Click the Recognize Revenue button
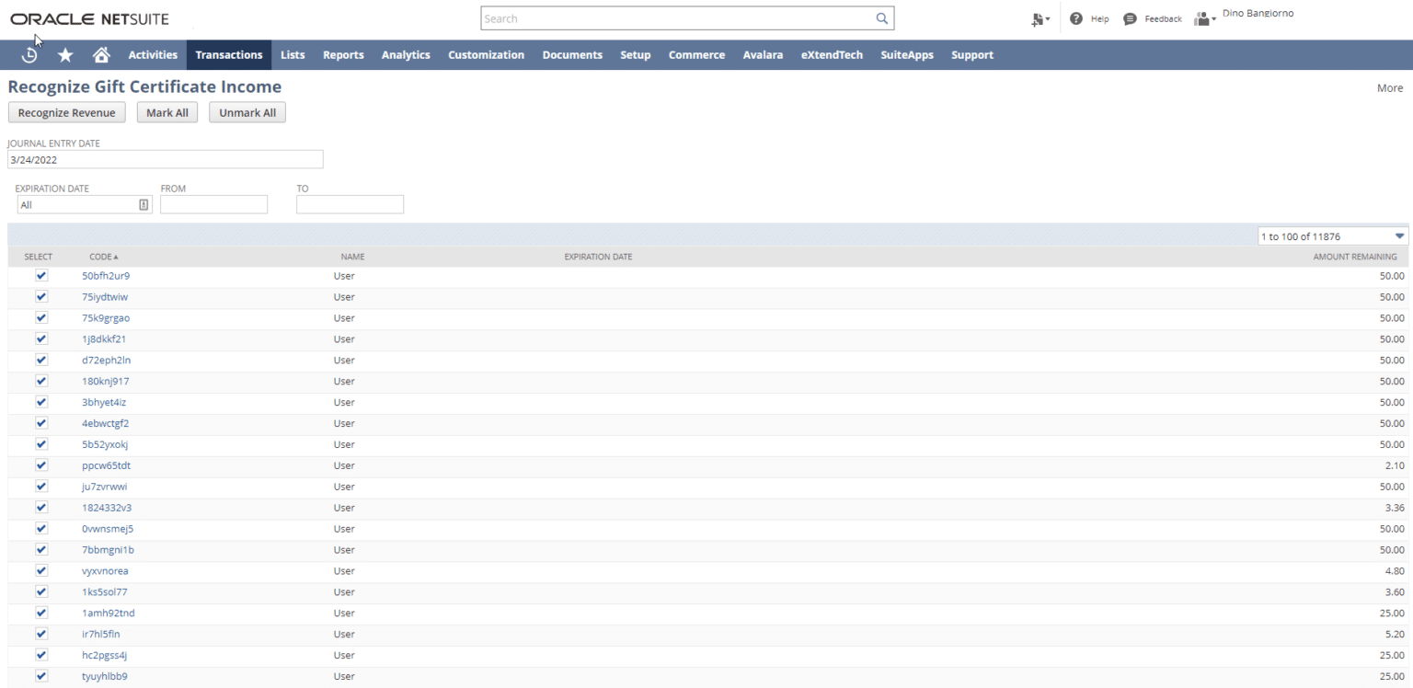The height and width of the screenshot is (688, 1413). pyautogui.click(x=66, y=112)
